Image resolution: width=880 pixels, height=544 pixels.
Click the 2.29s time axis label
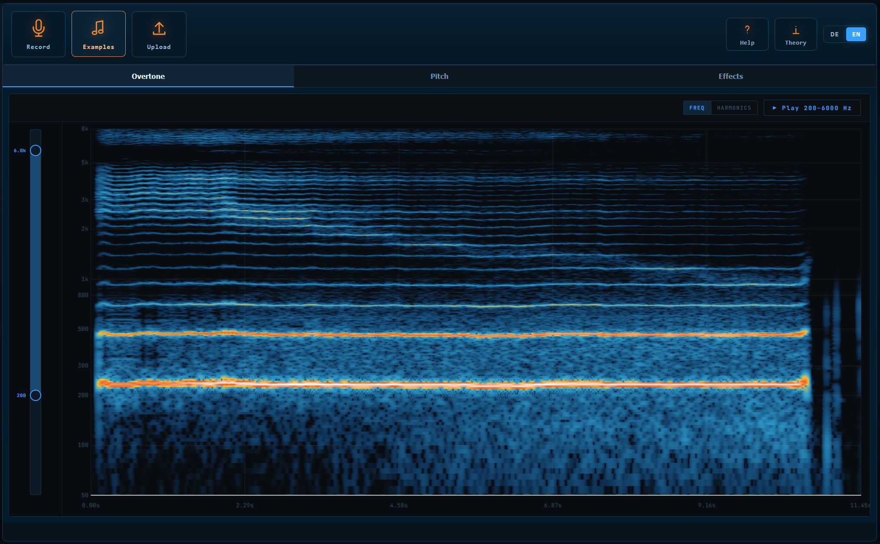click(244, 505)
